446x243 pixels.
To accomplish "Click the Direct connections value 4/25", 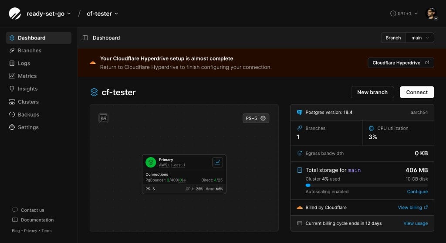I will (x=218, y=180).
